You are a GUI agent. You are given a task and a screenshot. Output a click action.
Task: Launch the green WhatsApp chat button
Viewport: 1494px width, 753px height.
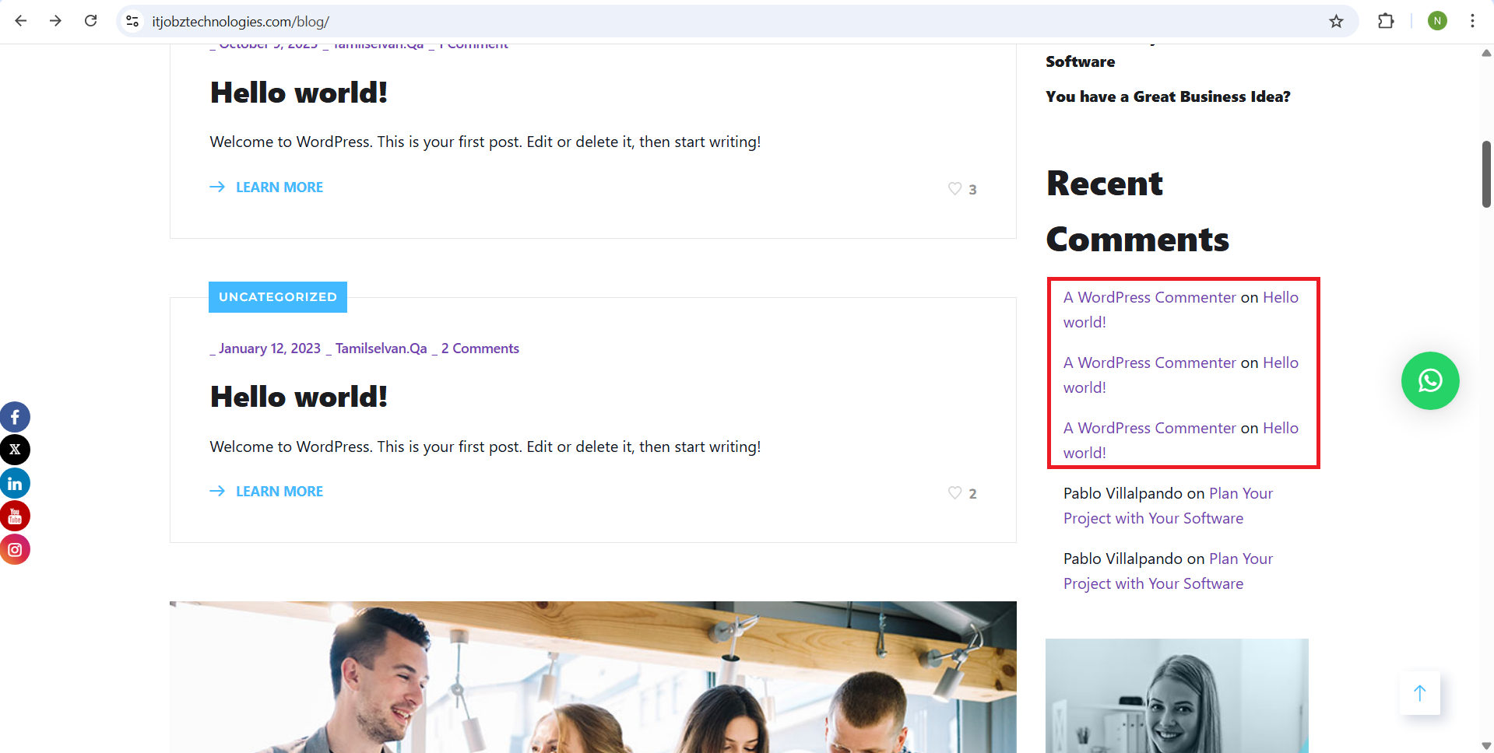(1429, 381)
